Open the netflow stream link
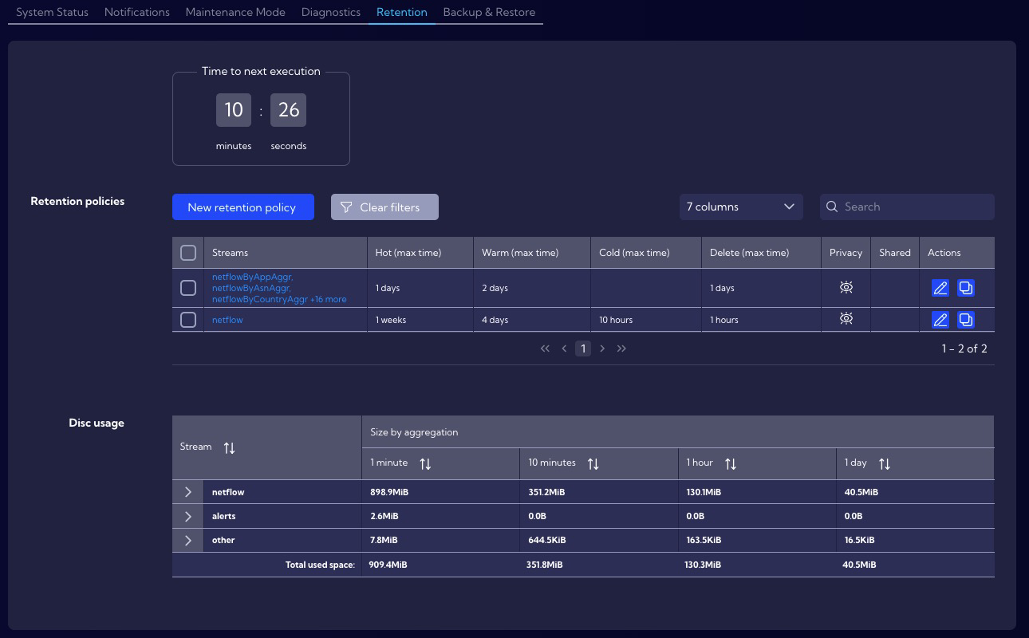Screen dimensions: 1029x638 pos(227,320)
